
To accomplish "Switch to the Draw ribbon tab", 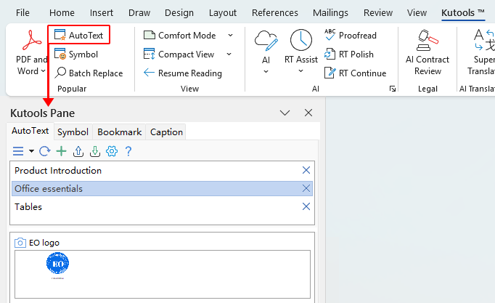I will [139, 12].
